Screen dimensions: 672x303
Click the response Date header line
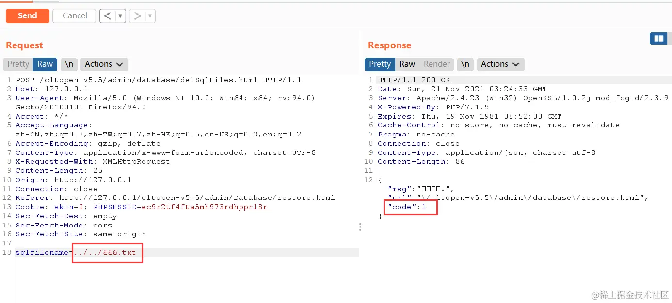pos(462,89)
